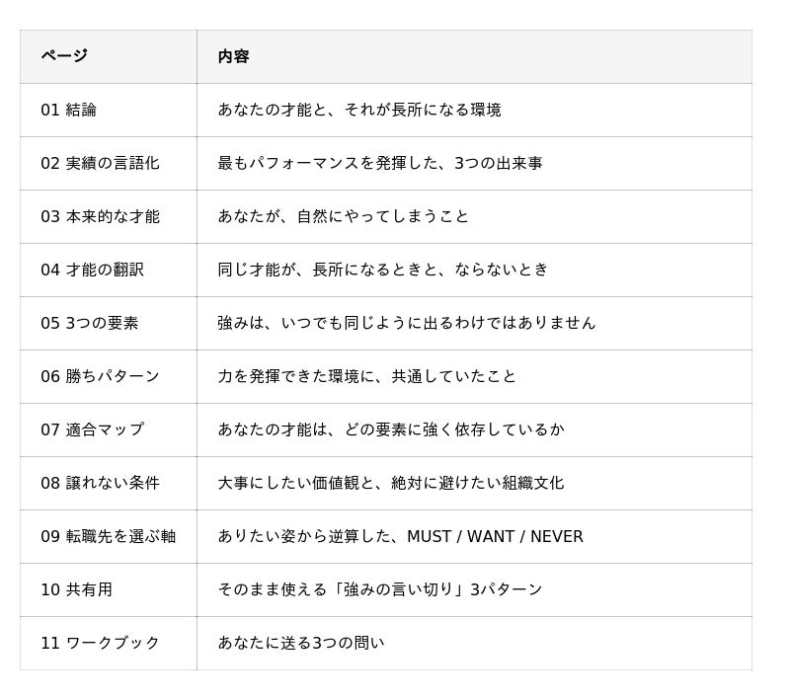Click the 05 3つの要素 cell

[x=109, y=323]
